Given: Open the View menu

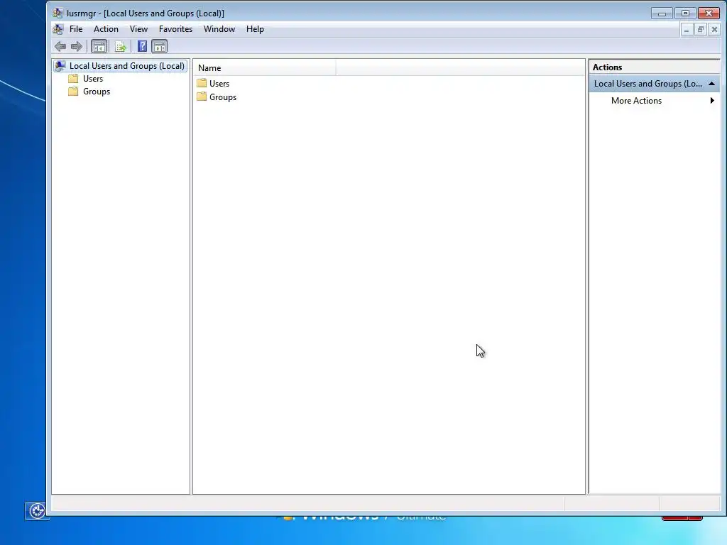Looking at the screenshot, I should [138, 29].
